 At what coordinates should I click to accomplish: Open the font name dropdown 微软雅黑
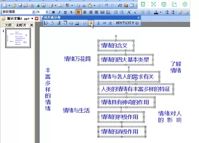[34, 12]
